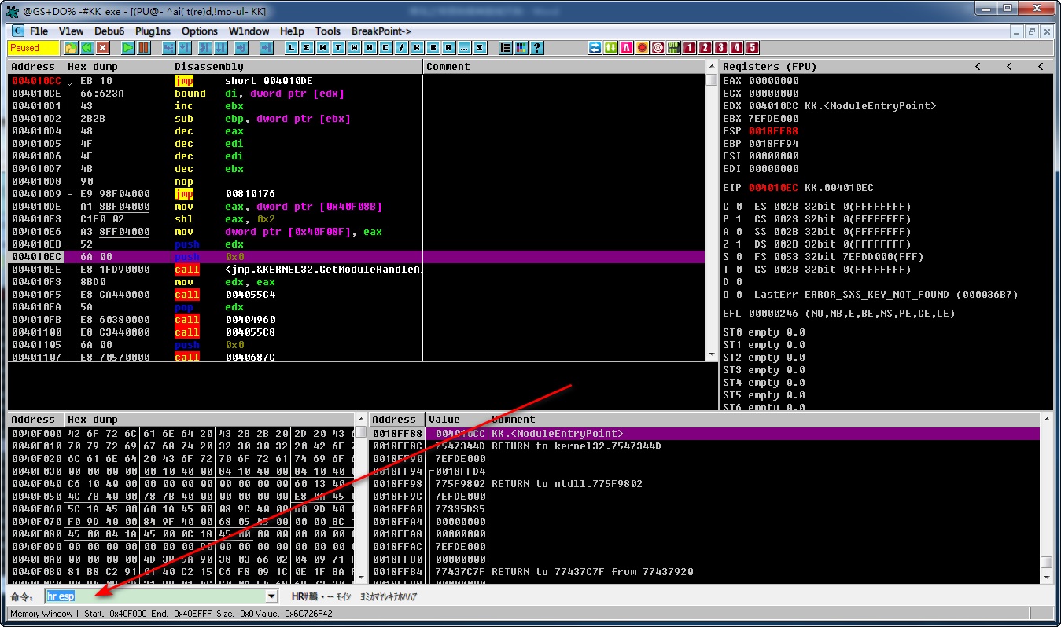The width and height of the screenshot is (1061, 627).
Task: Open the Plugins menu
Action: (x=153, y=31)
